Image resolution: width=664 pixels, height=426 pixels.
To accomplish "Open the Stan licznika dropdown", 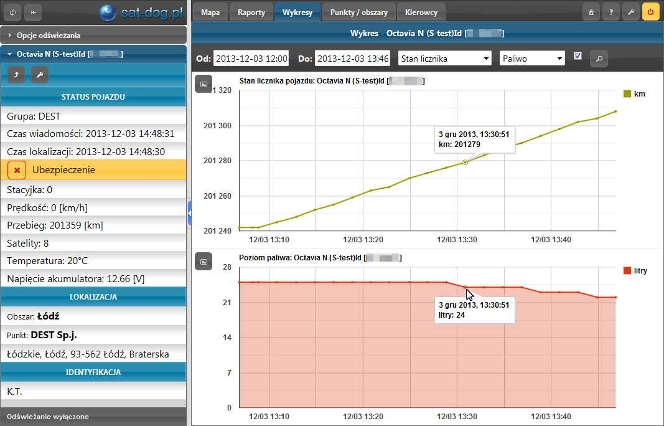I will 444,59.
